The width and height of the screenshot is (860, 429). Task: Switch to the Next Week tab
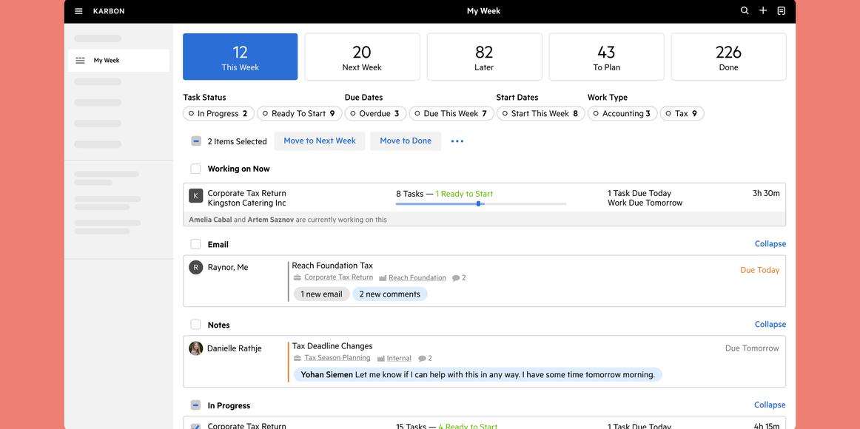(362, 55)
